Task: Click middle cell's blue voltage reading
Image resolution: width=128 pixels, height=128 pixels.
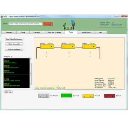Action: (x=64, y=43)
